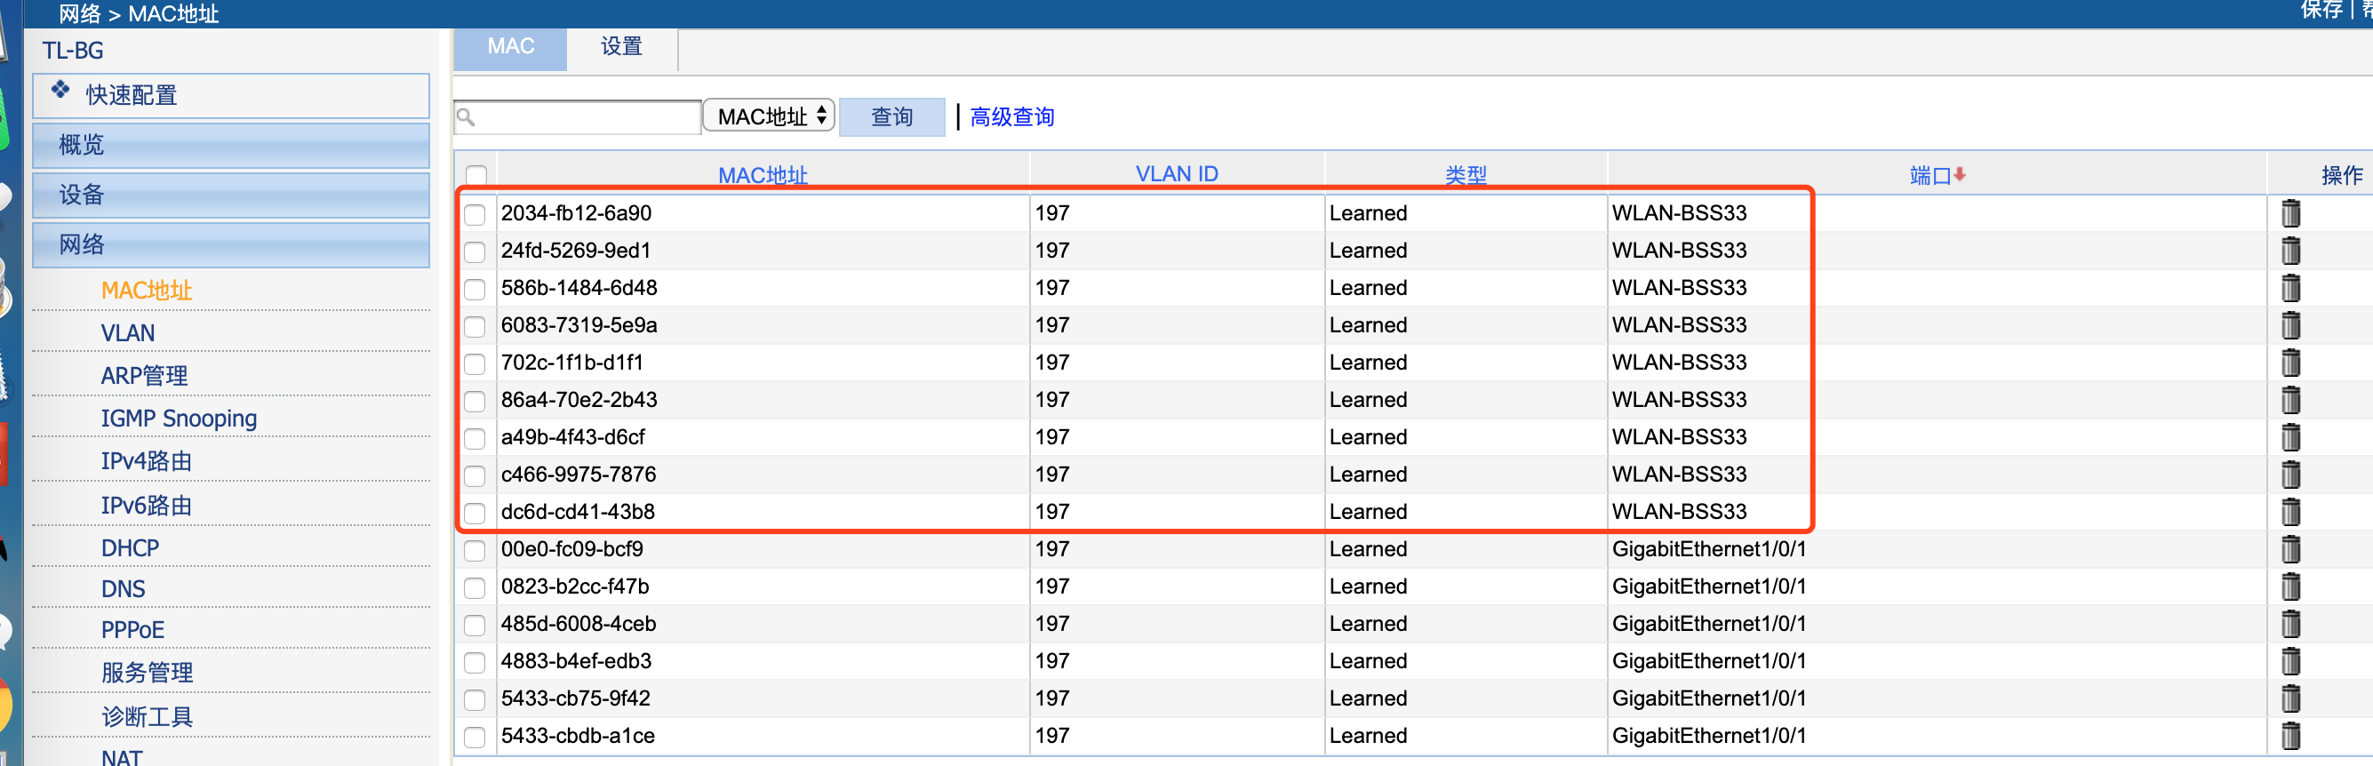The image size is (2373, 766).
Task: Delete the 485d-6008-4ceb MAC entry
Action: click(x=2290, y=624)
